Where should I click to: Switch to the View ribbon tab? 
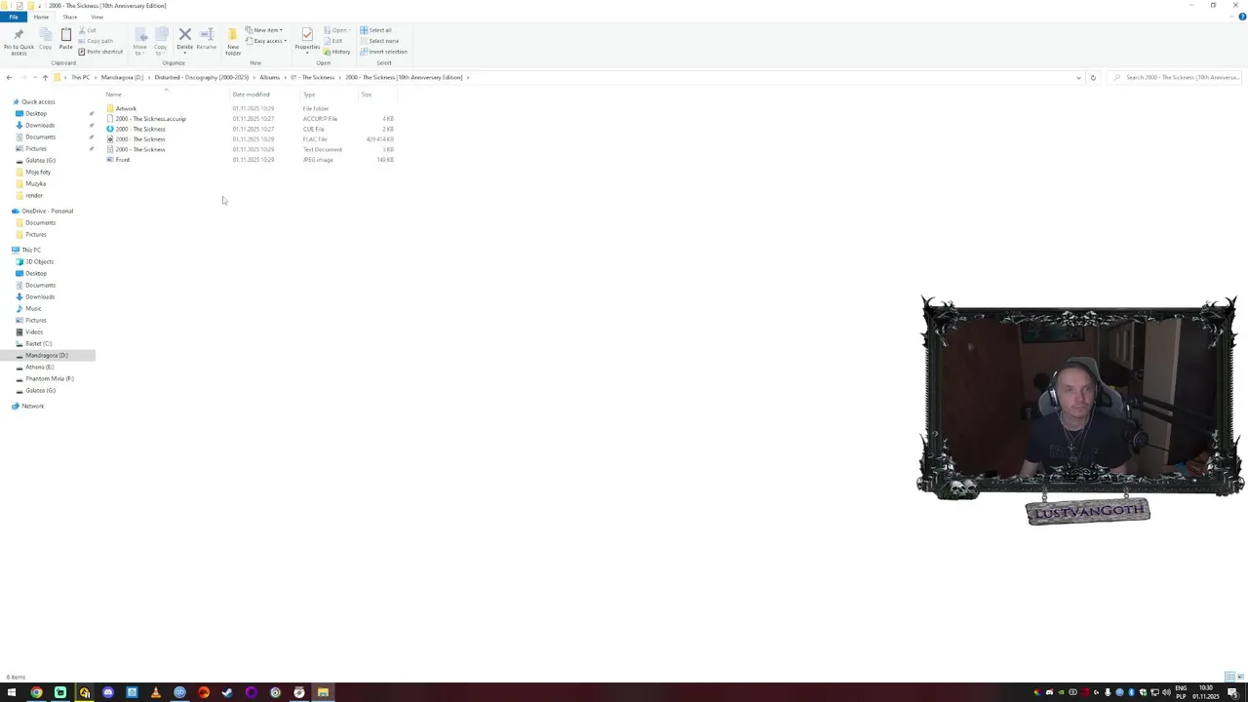(97, 17)
